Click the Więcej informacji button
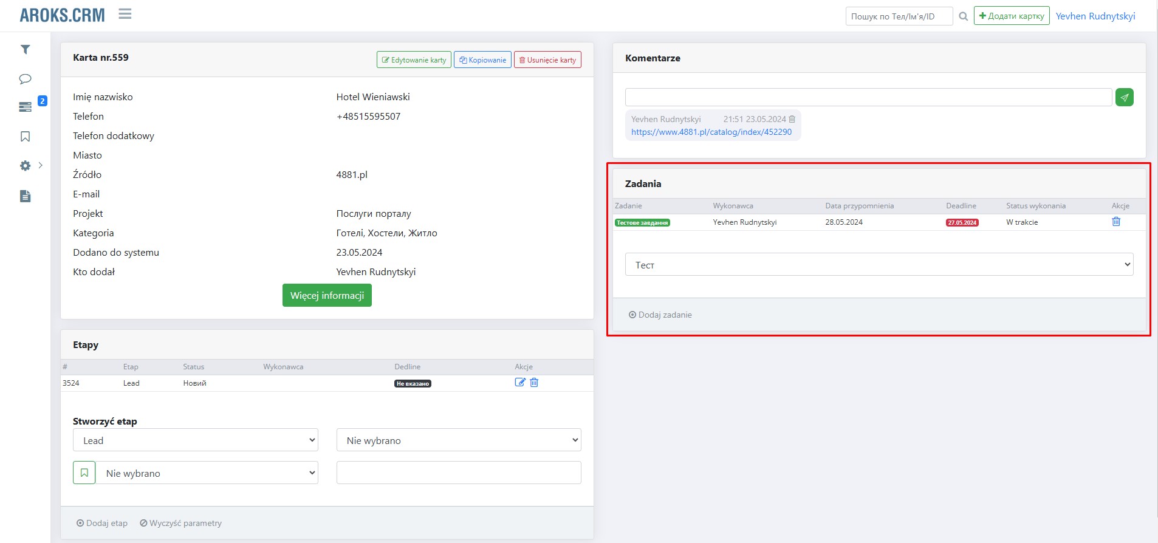 coord(327,295)
